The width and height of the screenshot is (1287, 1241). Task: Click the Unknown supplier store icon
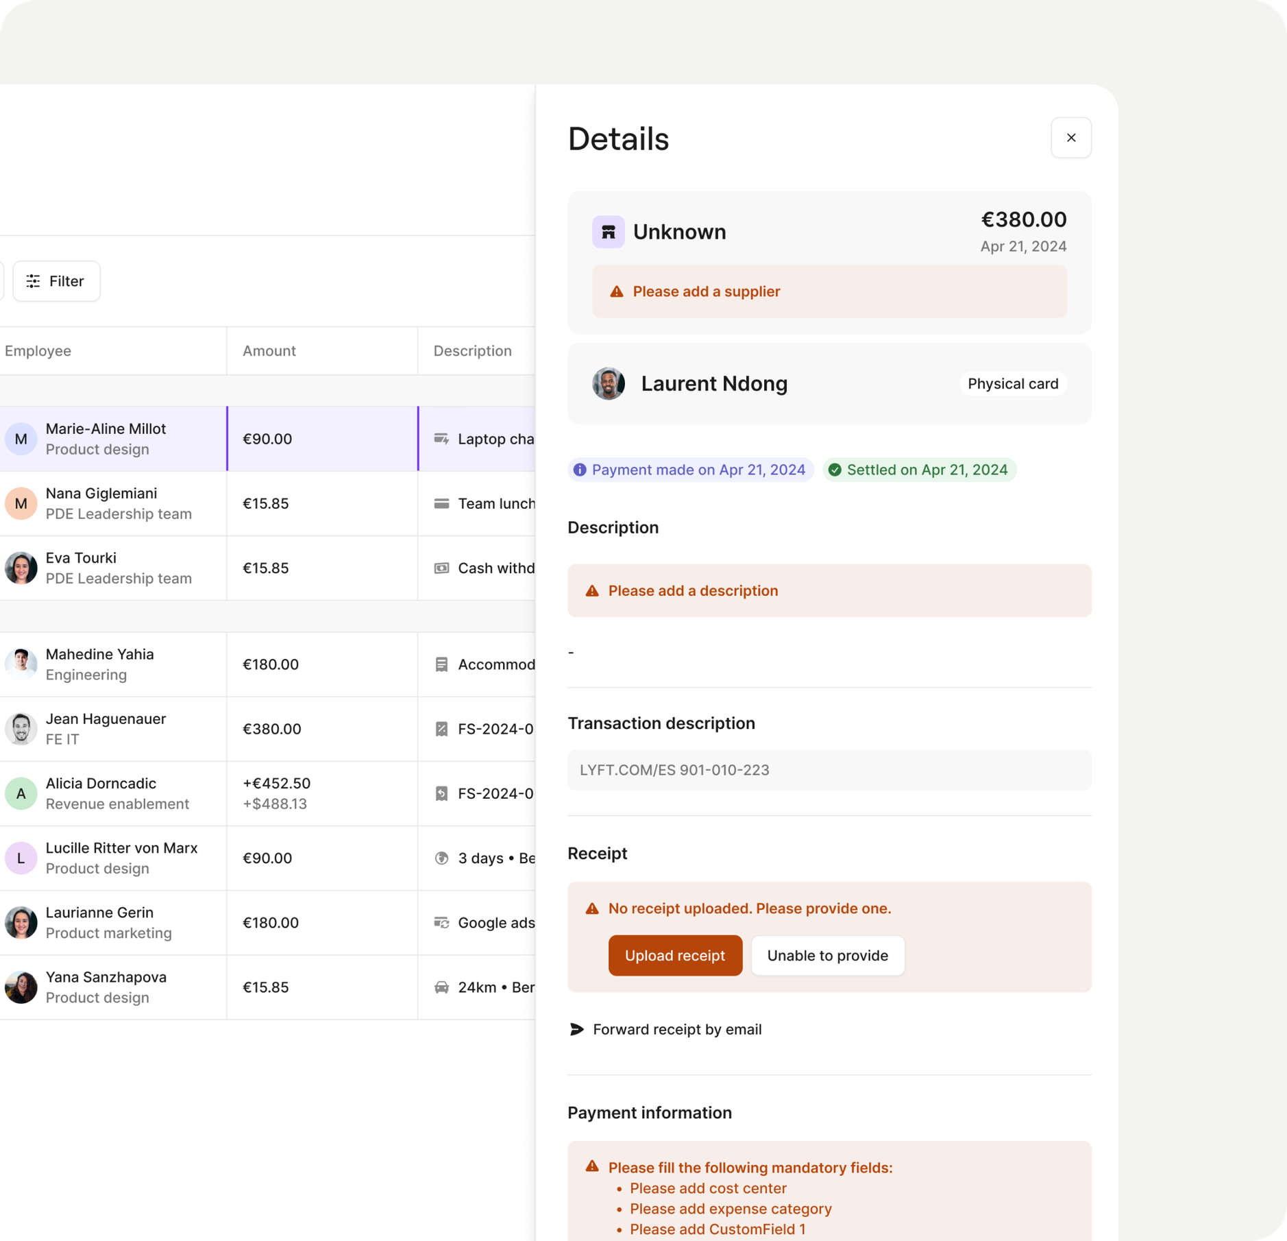pyautogui.click(x=608, y=232)
